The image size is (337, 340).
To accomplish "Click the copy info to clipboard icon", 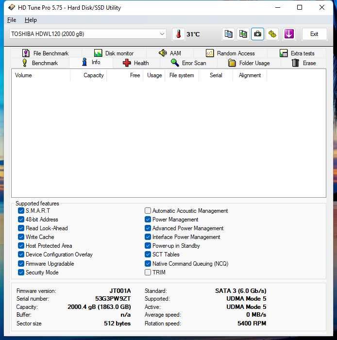I will pos(228,34).
